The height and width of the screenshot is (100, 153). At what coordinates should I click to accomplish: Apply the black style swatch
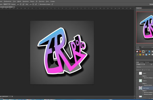[x=146, y=52]
